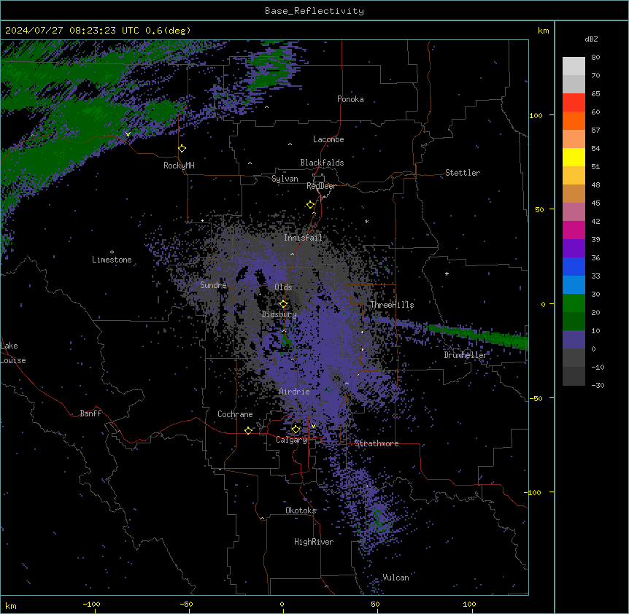Click the Sylvan label
Screen dimensions: 629x614
pos(285,179)
